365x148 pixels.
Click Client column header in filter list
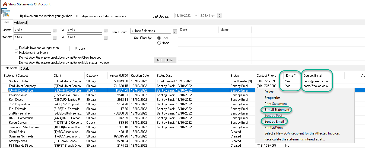coord(198,30)
